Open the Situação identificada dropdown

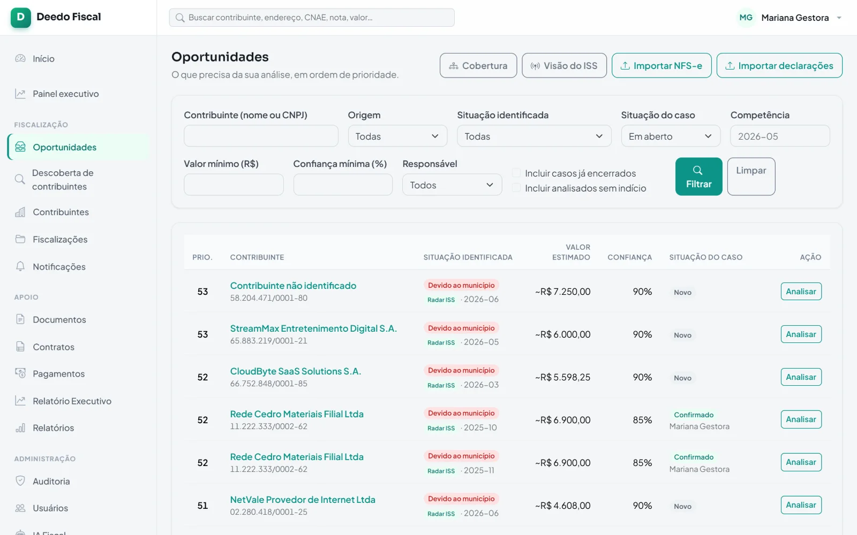pos(534,136)
